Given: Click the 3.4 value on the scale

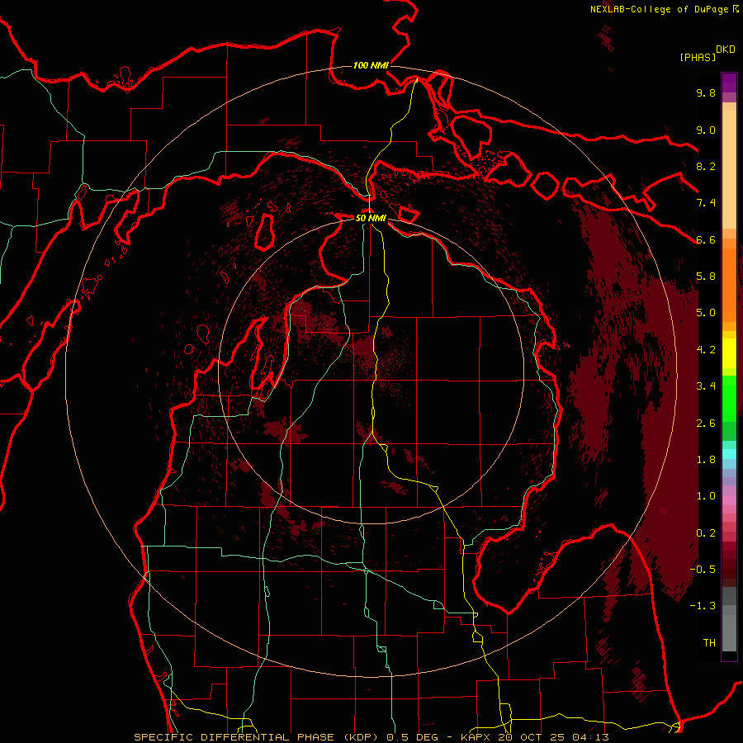Looking at the screenshot, I should coord(706,386).
